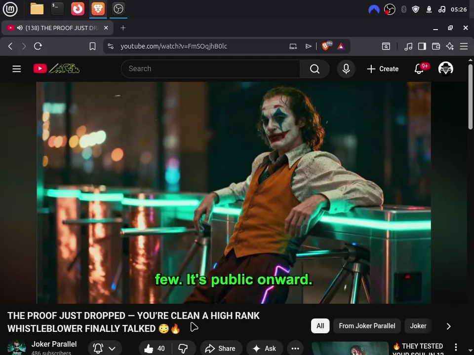Viewport: 474px width, 355px height.
Task: Click the Brave send/share arrow icon
Action: coord(308,46)
